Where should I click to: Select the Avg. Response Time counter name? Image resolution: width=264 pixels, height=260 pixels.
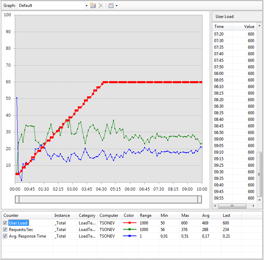coord(27,236)
